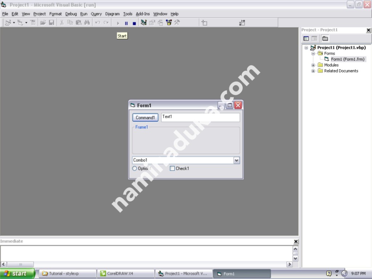Close the Project Explorer panel
This screenshot has height=279, width=372.
(x=368, y=30)
